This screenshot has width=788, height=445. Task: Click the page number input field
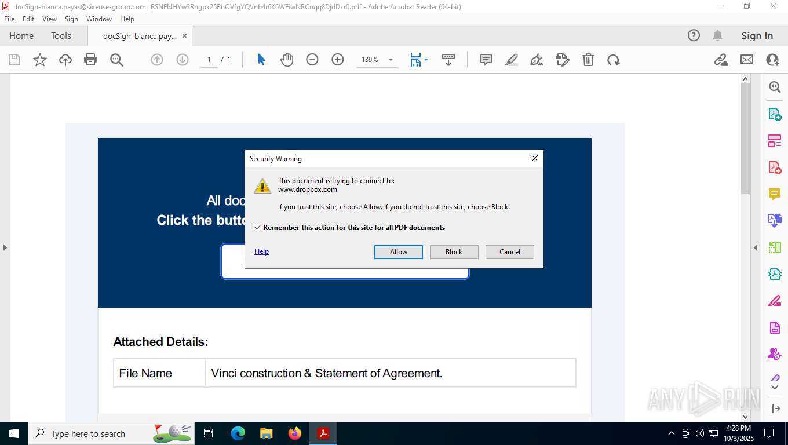[209, 60]
